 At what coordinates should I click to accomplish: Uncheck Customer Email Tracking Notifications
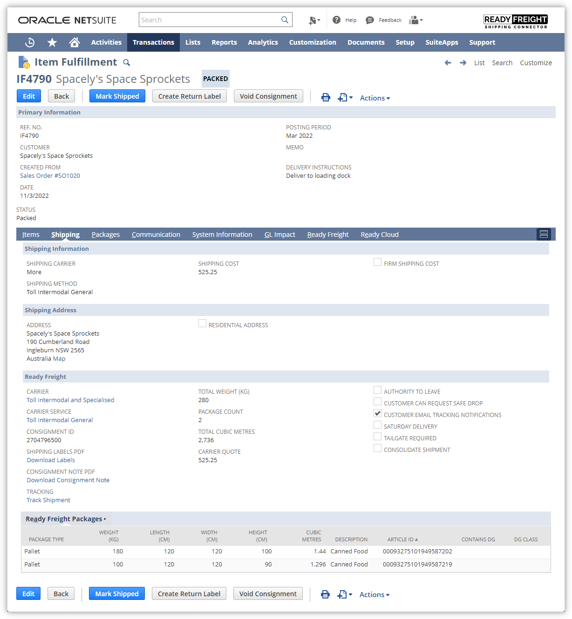point(377,413)
